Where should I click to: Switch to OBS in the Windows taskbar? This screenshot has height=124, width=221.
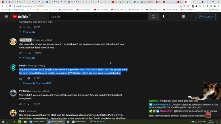click(98, 122)
